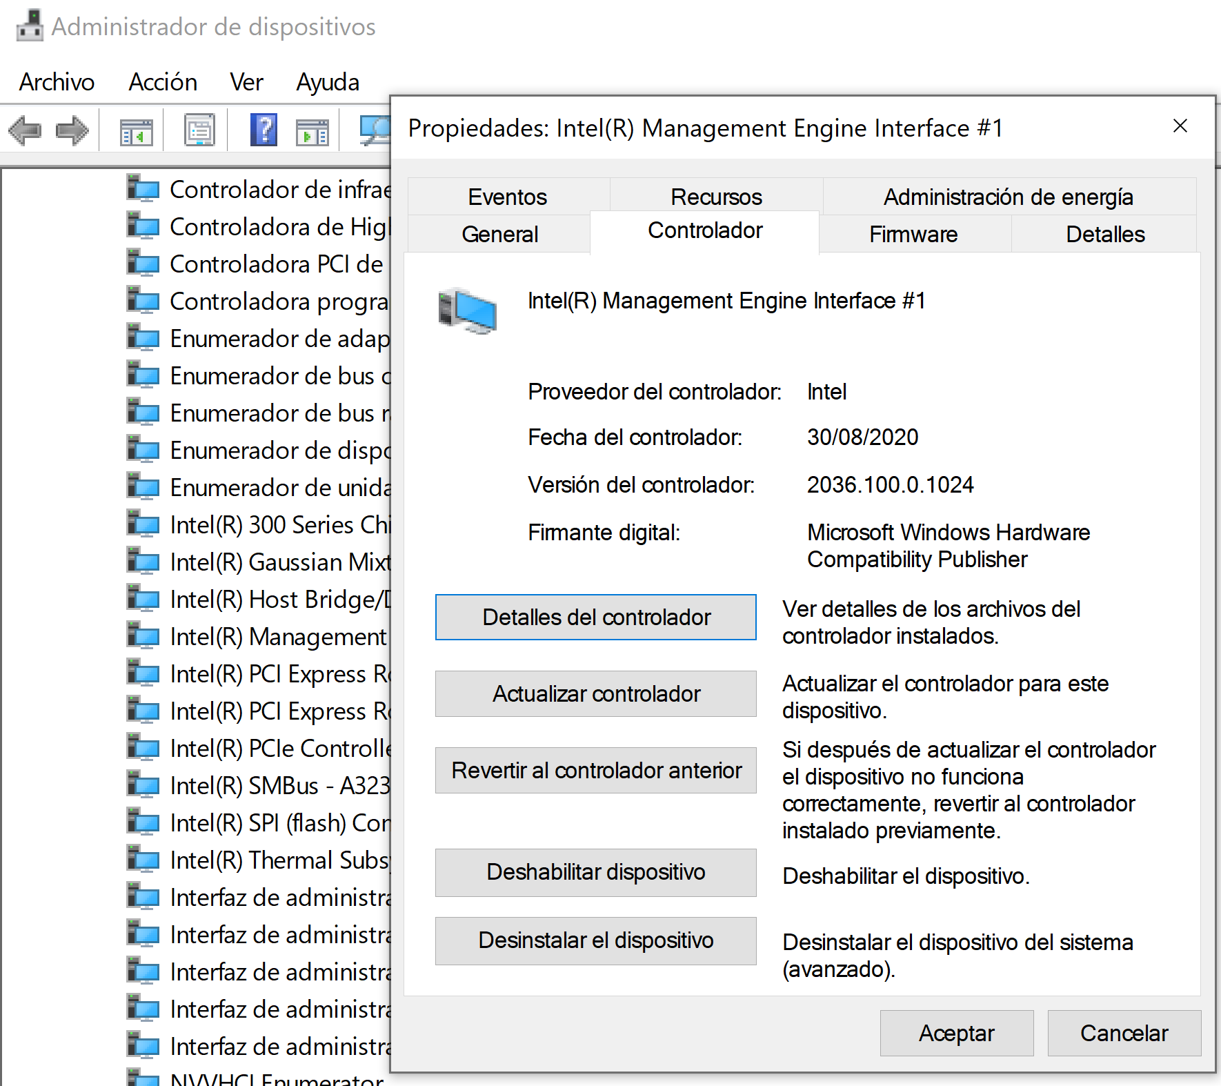This screenshot has width=1221, height=1086.
Task: Switch to the General tab
Action: click(500, 234)
